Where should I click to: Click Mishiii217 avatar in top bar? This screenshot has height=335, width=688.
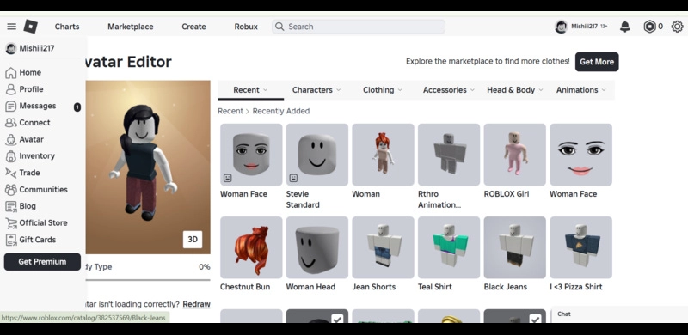(562, 27)
